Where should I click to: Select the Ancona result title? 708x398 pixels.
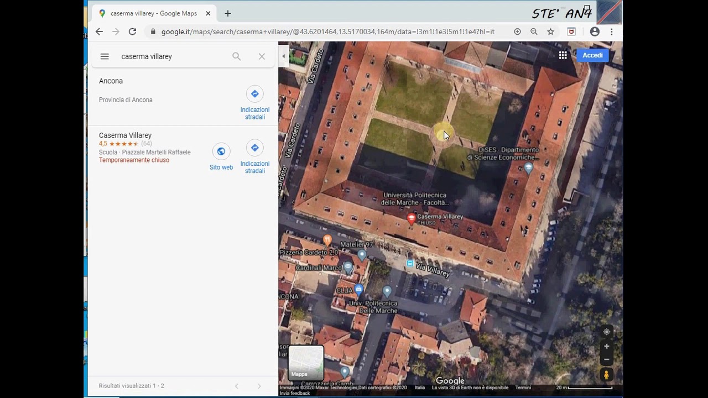[111, 81]
